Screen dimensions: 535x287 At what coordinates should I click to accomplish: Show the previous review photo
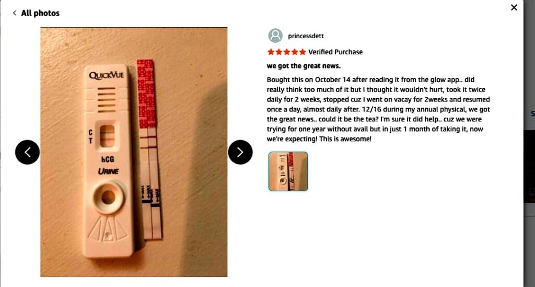[28, 152]
